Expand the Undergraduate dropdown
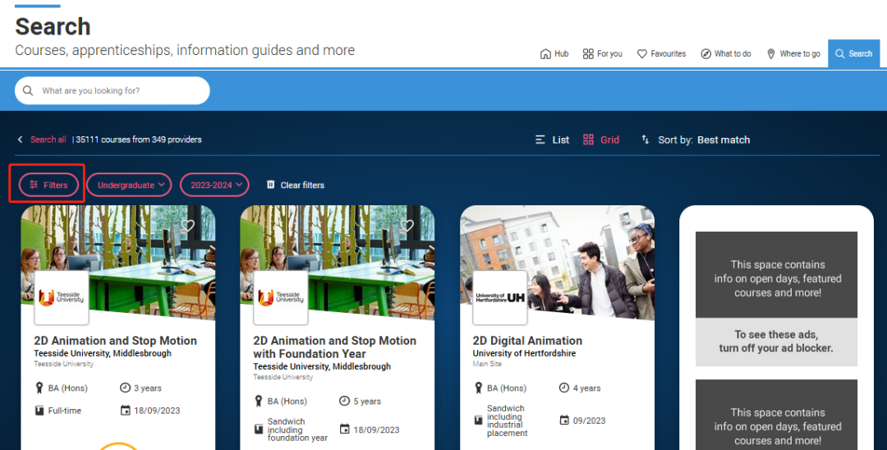 click(129, 186)
